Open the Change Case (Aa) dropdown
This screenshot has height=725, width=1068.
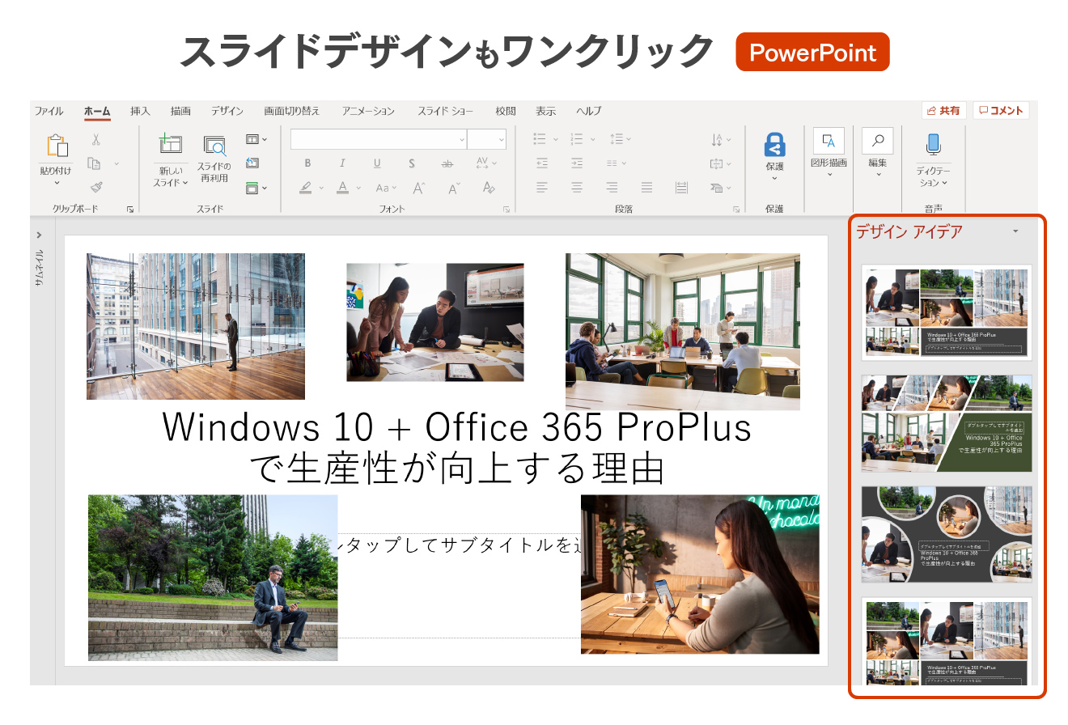(x=387, y=188)
